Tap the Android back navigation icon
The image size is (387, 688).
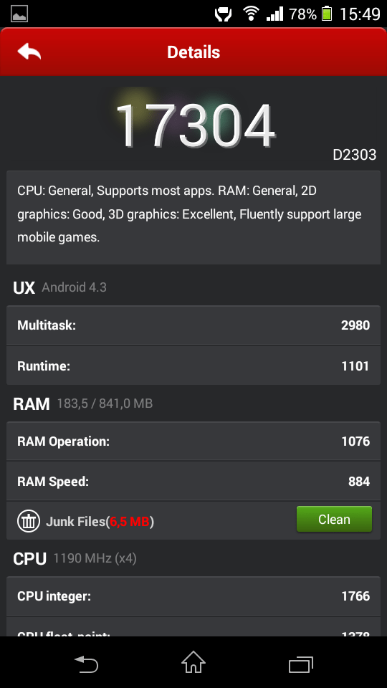(x=86, y=664)
